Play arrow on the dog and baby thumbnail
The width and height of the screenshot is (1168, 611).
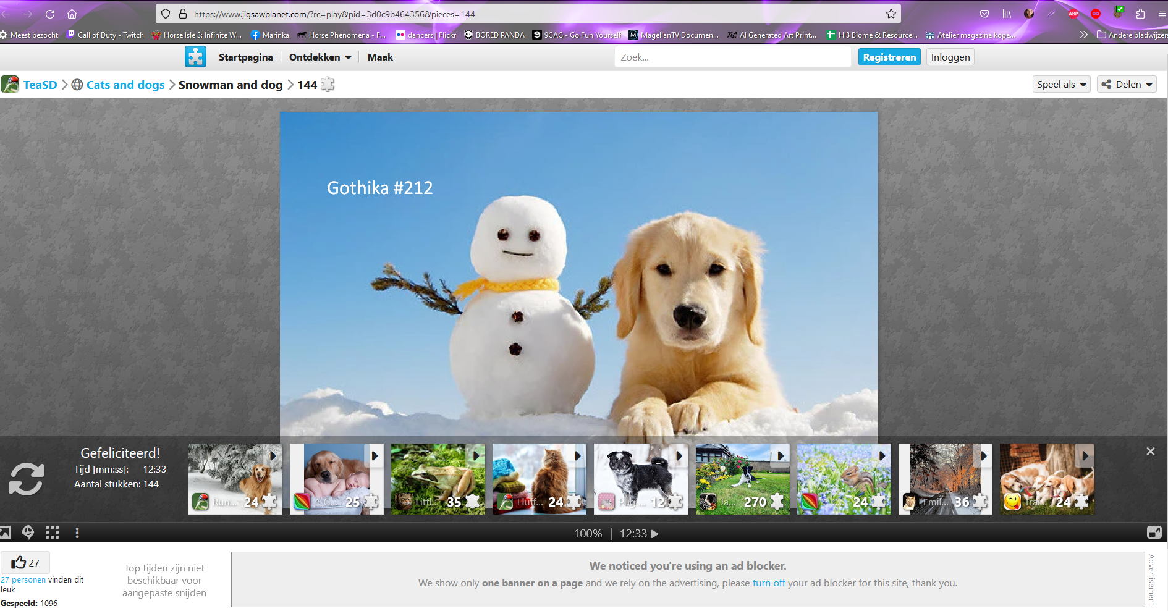click(x=375, y=456)
